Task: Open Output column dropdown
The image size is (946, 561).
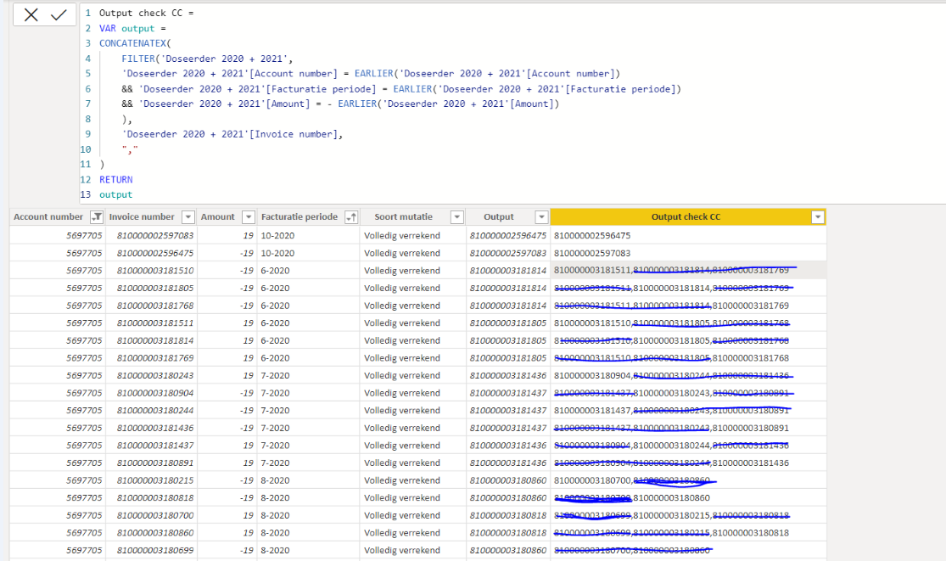Action: click(541, 217)
